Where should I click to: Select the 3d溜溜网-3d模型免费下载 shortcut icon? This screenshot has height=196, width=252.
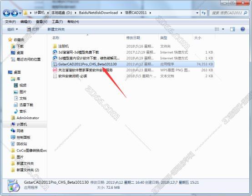55,52
